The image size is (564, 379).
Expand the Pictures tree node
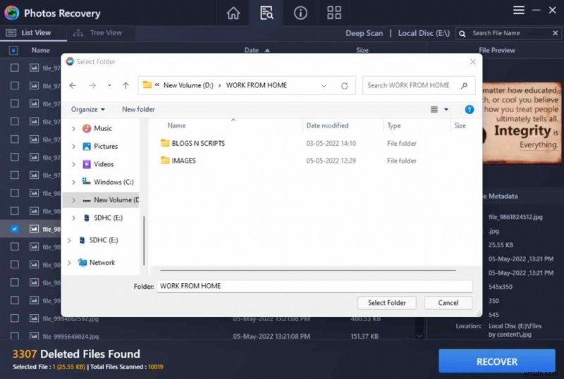pos(73,147)
